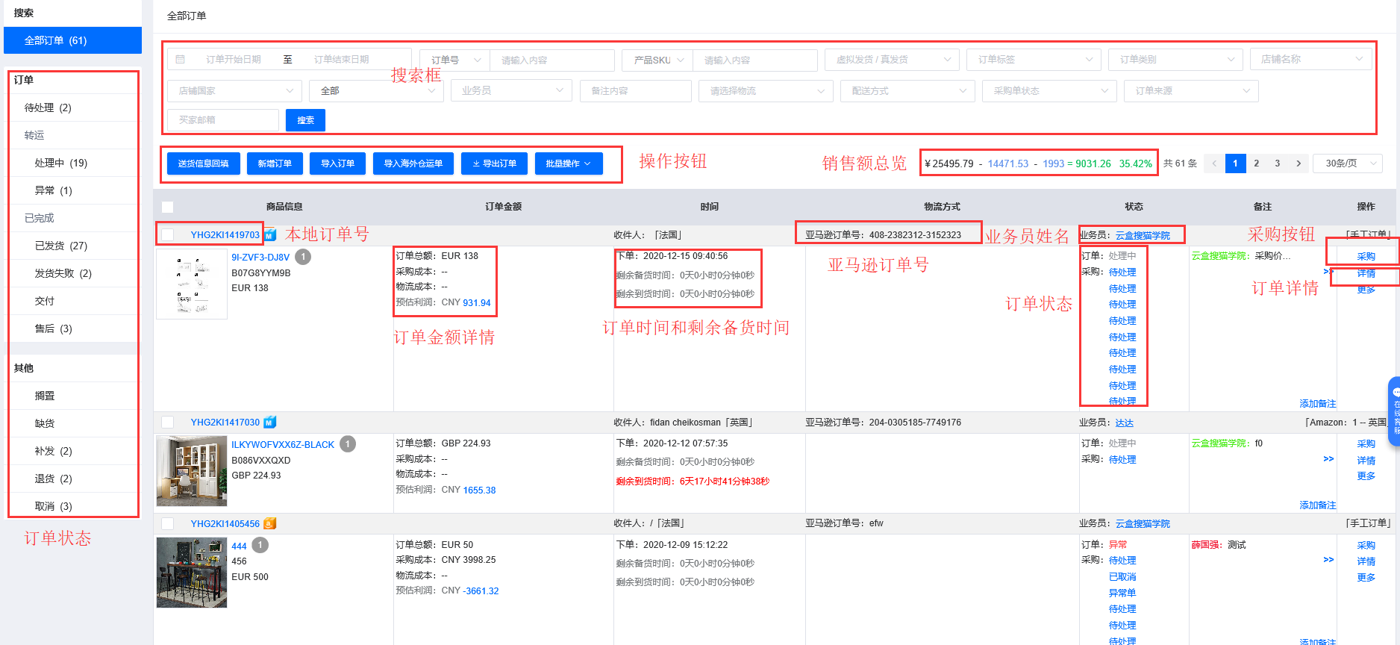Open the 30条/页 page size dropdown
This screenshot has width=1400, height=645.
pos(1348,163)
